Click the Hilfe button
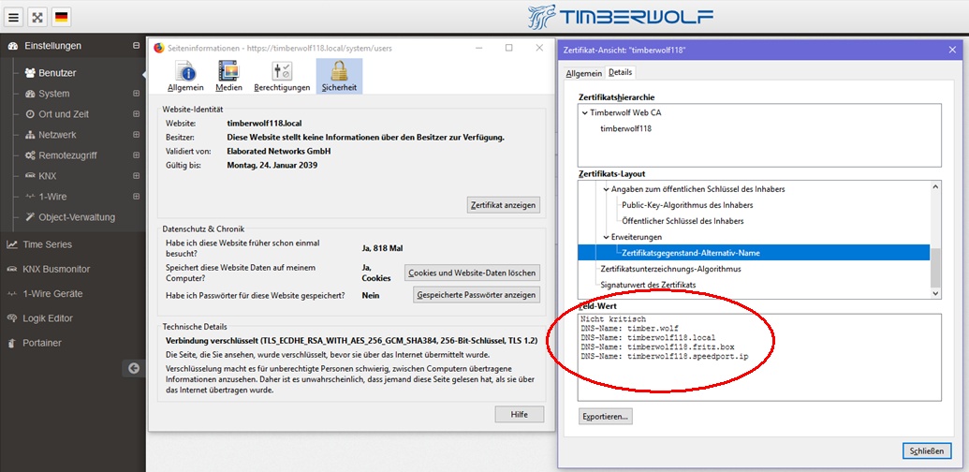 519,415
